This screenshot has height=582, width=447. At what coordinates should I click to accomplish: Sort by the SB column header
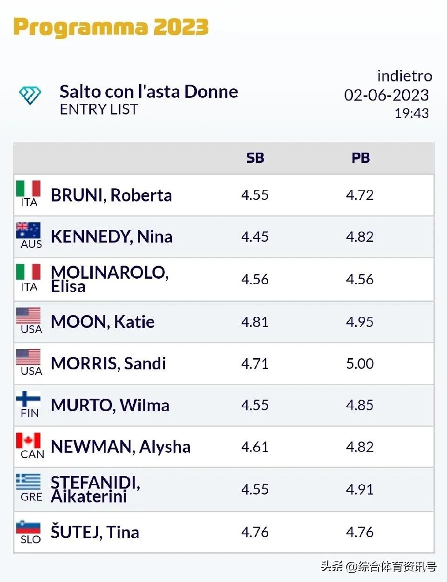coord(255,158)
